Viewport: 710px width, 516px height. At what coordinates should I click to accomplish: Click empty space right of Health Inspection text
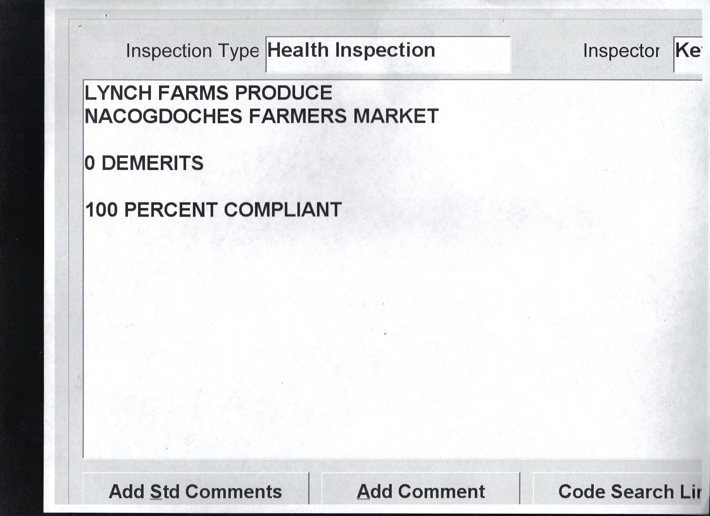[x=474, y=53]
